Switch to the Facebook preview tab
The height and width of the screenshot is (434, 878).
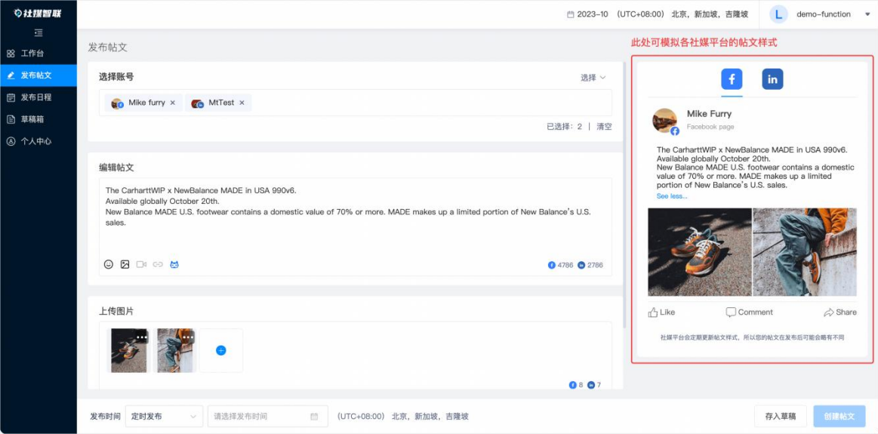coord(732,78)
